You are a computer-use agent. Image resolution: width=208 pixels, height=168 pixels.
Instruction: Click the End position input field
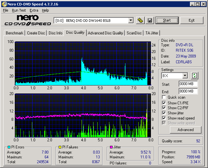[188, 91]
